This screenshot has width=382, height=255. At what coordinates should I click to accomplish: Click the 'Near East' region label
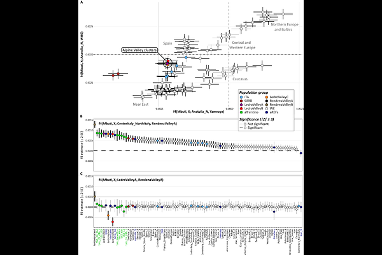point(141,104)
